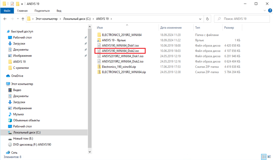Open the Музыка folder in sidebar
Viewport: 273px width, 160px height.
tap(18, 114)
